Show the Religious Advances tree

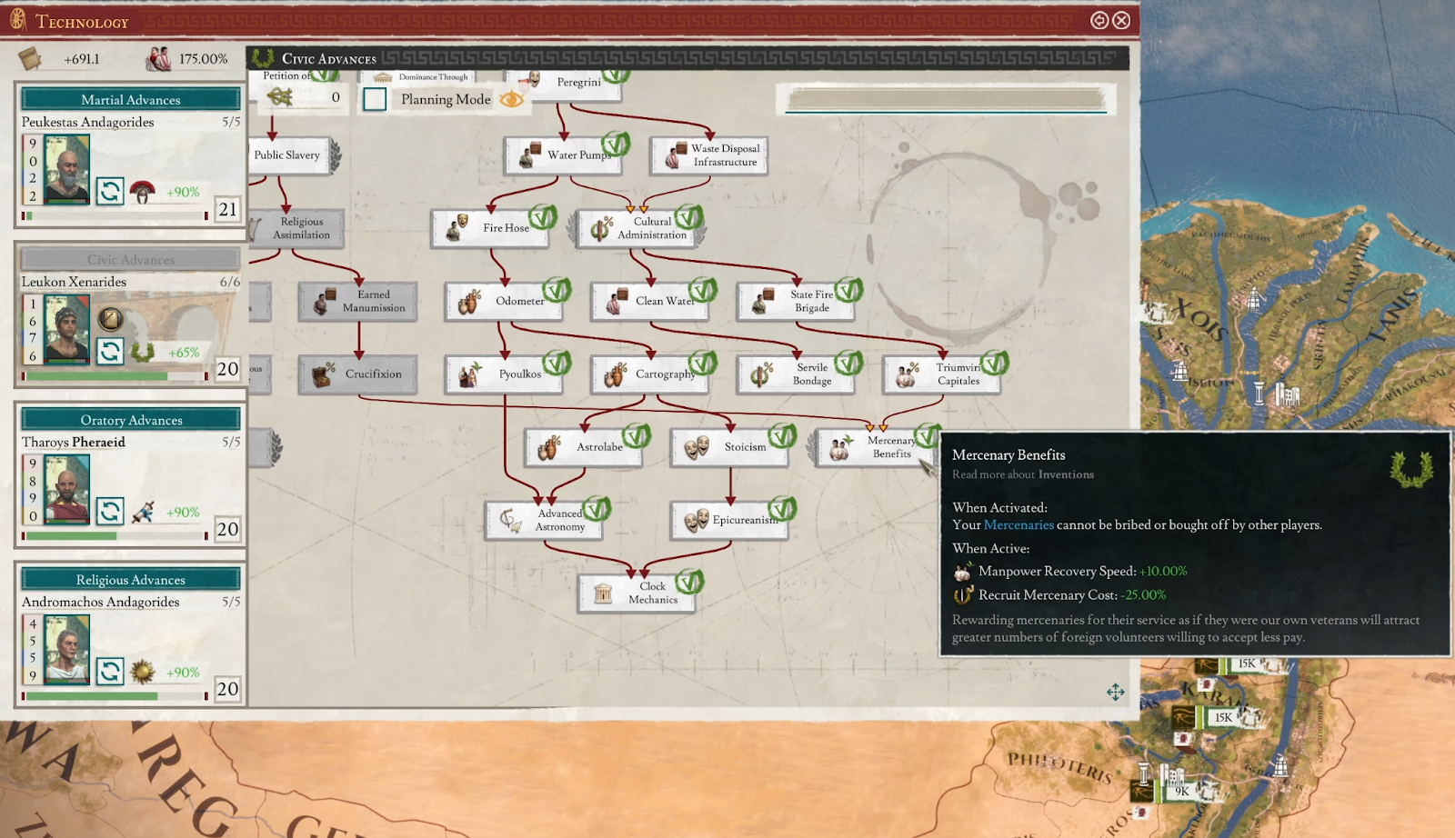pyautogui.click(x=131, y=579)
